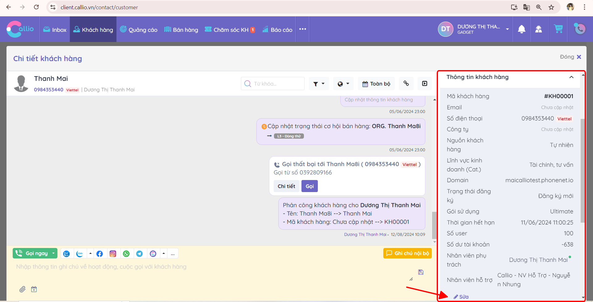Click the play recording icon button
593x302 pixels.
click(x=425, y=84)
